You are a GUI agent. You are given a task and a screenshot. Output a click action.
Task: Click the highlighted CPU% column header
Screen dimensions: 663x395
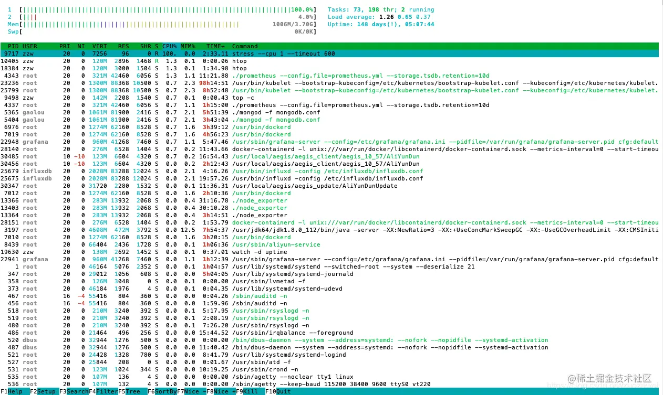coord(170,46)
